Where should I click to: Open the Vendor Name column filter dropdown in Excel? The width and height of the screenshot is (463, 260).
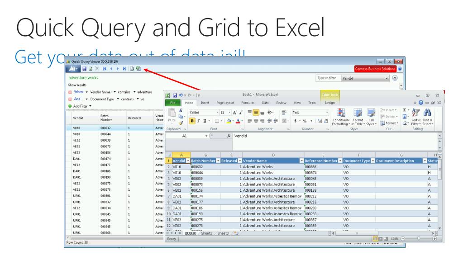tap(301, 161)
